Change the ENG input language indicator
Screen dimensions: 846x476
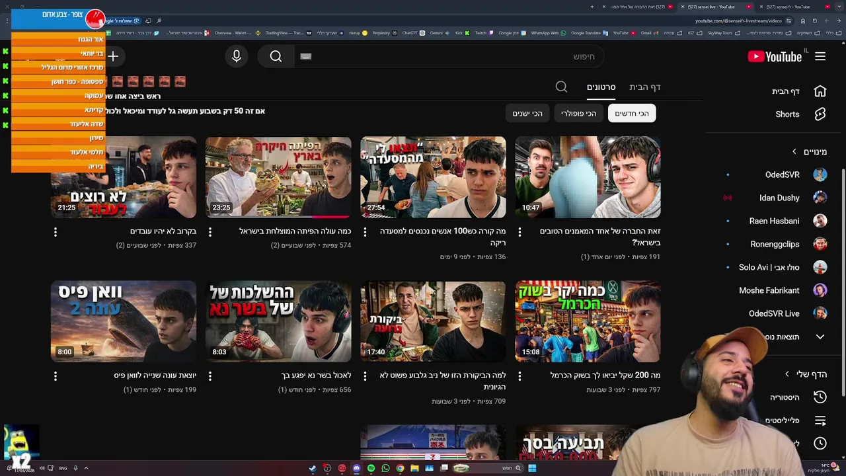tap(63, 468)
